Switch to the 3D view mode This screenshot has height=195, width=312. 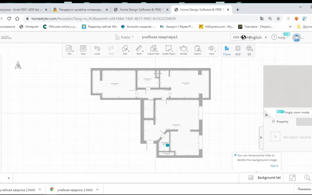(249, 50)
